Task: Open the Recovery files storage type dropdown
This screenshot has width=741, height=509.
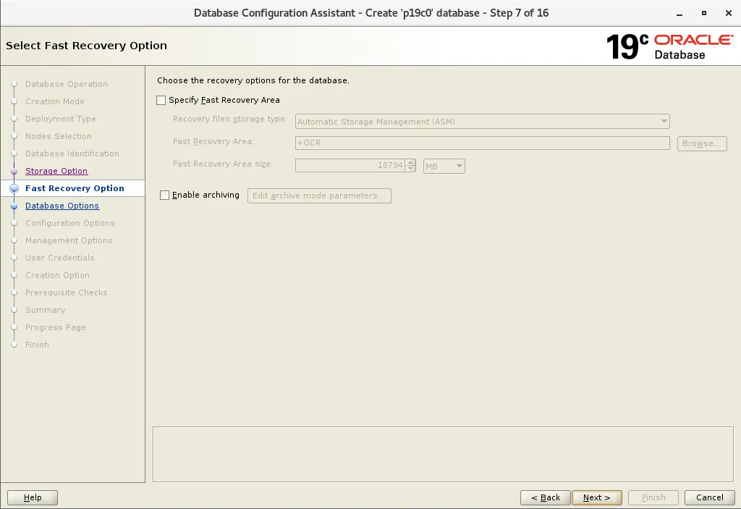Action: click(481, 121)
